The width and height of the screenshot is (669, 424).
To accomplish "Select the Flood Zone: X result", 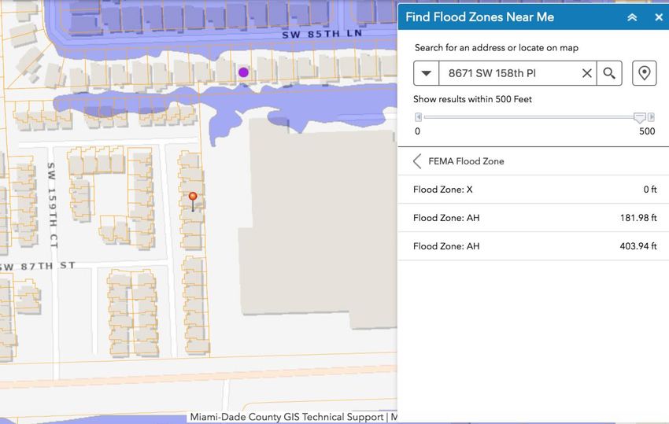I will 534,190.
